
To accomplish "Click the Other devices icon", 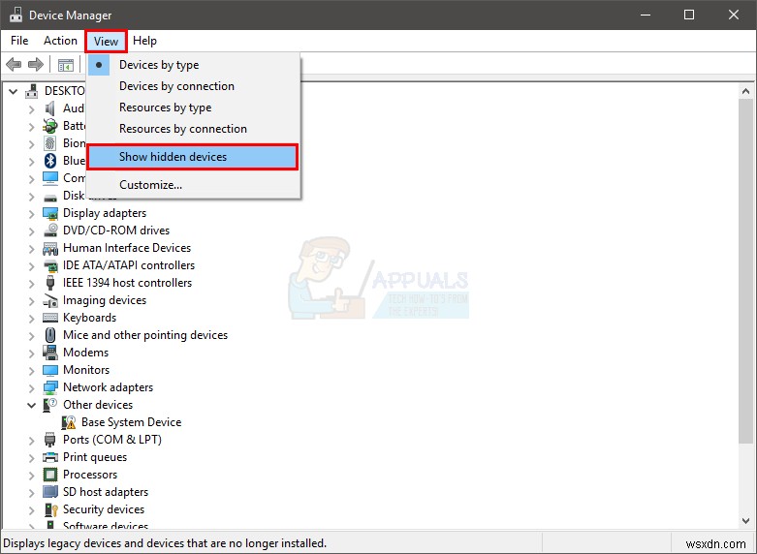I will coord(50,405).
